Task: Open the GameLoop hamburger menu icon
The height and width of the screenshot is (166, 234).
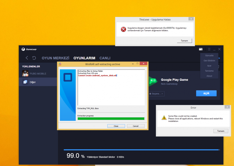Action: point(209,49)
